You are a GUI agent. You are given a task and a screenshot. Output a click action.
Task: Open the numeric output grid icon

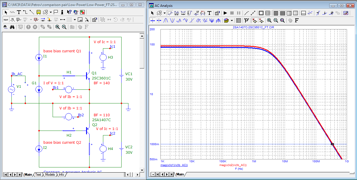[239, 21]
